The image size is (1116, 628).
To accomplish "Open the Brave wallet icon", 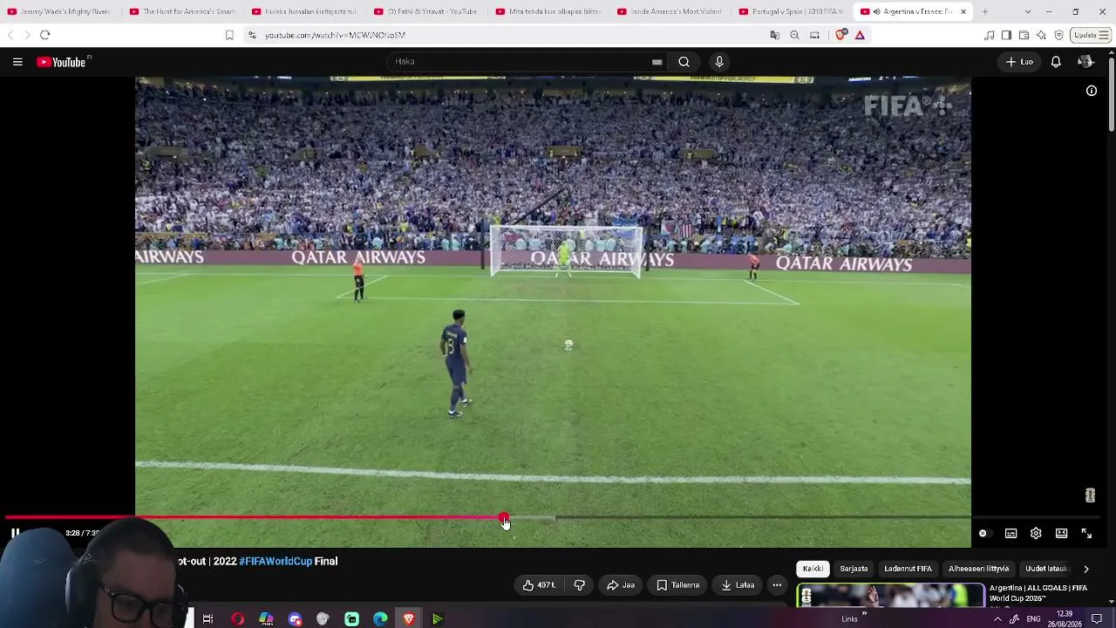I will coord(1024,35).
